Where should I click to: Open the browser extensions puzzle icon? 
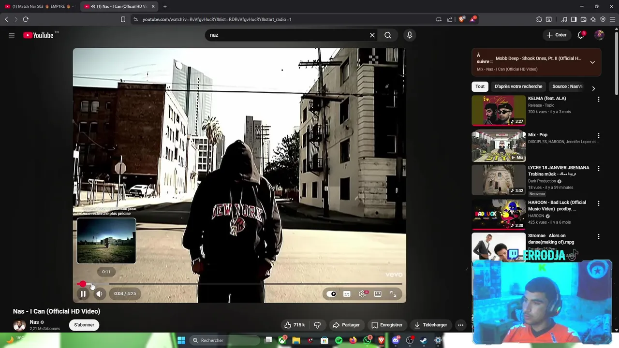[x=539, y=19]
